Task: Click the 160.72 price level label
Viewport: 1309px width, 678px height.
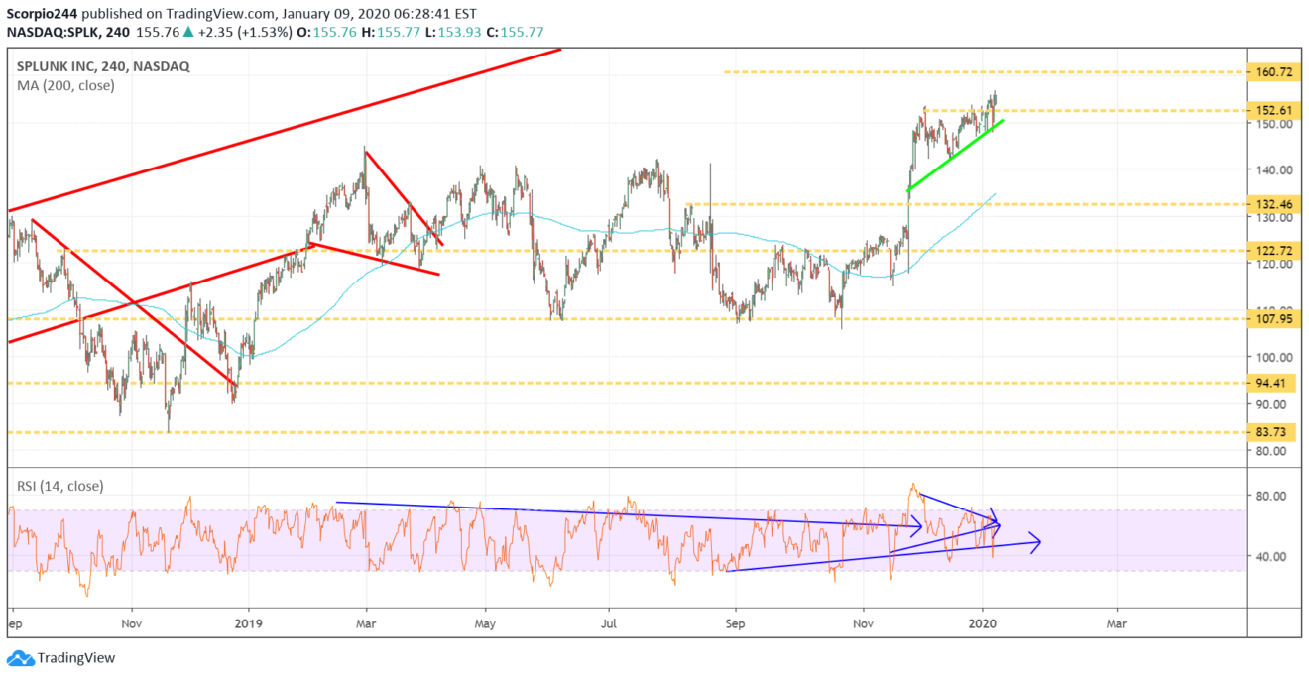Action: tap(1273, 72)
